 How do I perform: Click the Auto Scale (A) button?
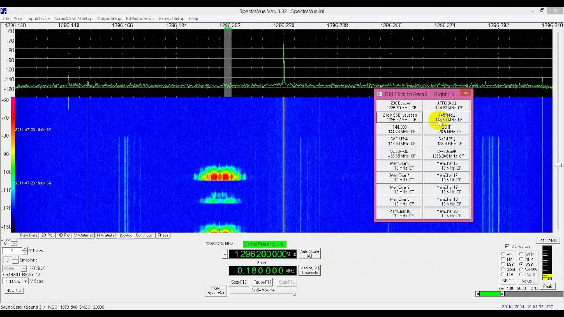pos(309,254)
